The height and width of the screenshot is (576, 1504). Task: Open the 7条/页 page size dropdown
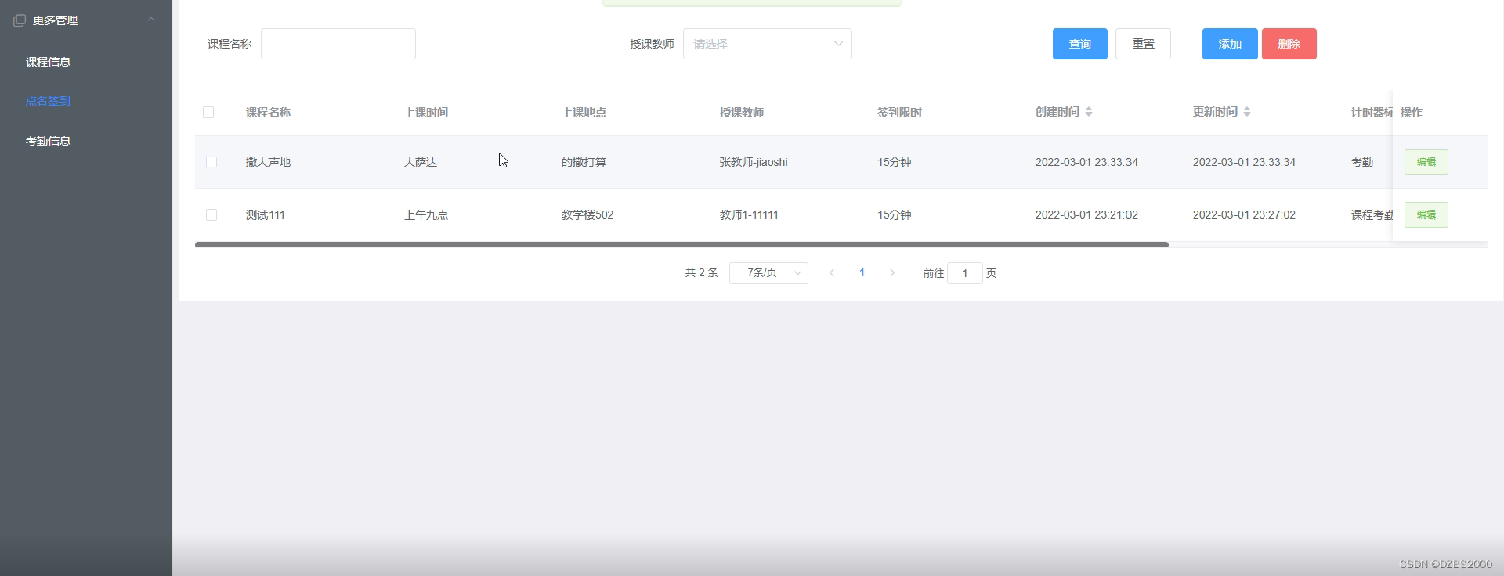(768, 272)
